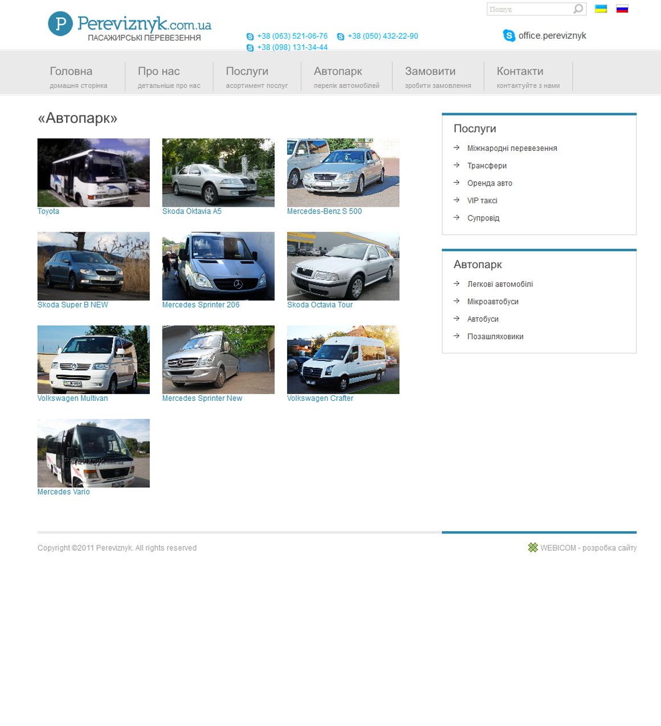Click the Toyota text link
Viewport: 661px width, 726px height.
point(48,211)
